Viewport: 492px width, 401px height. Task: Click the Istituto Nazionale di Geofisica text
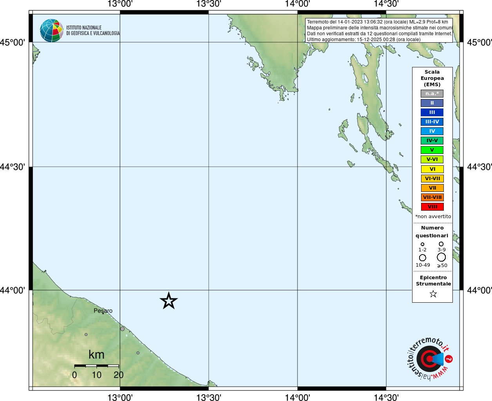coord(93,31)
